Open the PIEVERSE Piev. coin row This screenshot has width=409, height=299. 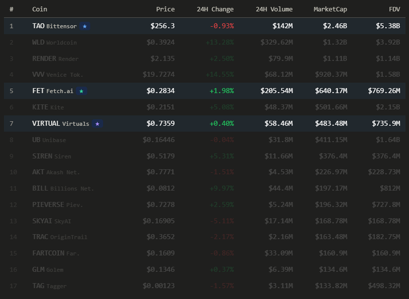pos(204,205)
